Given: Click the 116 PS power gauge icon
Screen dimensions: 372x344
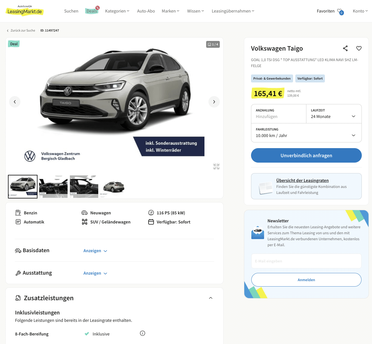Looking at the screenshot, I should coord(151,213).
